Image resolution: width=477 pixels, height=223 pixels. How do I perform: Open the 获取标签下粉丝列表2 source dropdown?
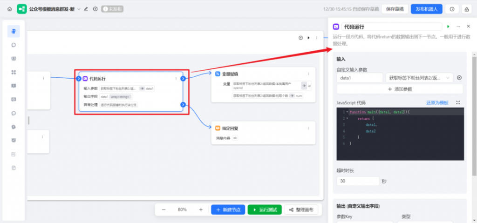point(419,78)
